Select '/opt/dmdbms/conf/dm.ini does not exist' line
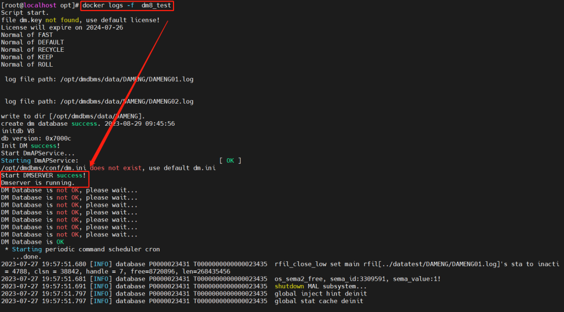Screen dimensions: 564x312 tap(109, 168)
